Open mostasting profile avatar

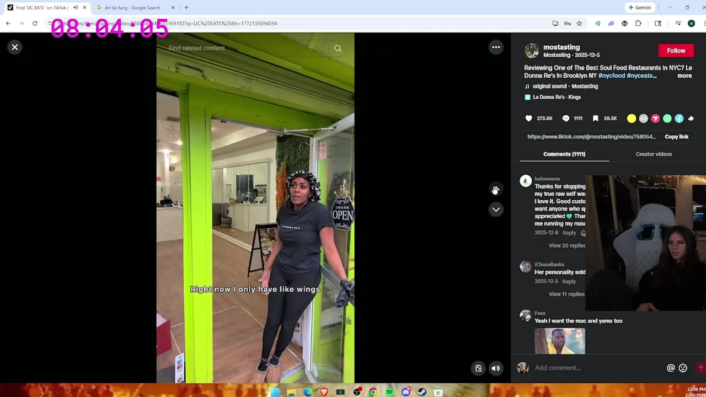pos(531,51)
